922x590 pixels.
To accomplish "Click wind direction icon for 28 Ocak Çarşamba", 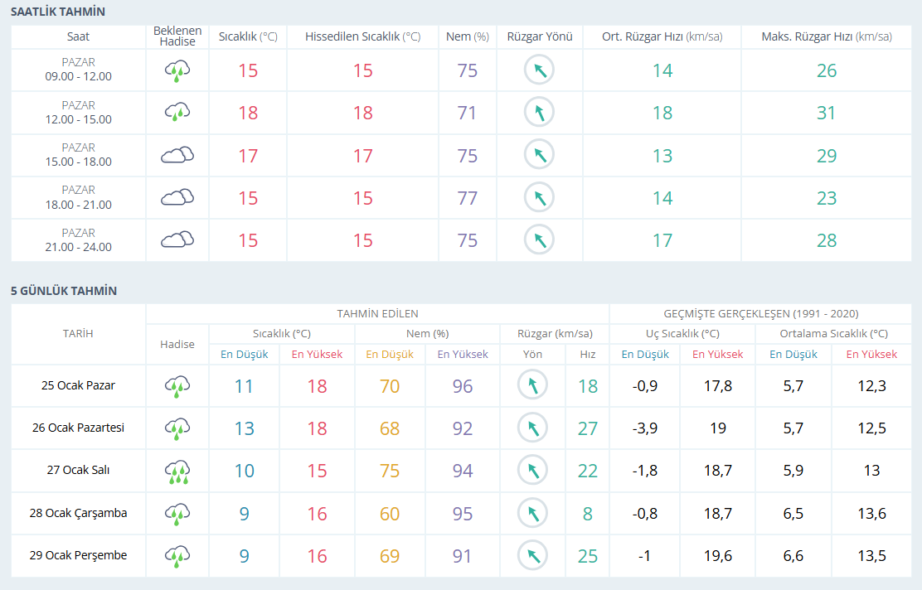I will pos(532,514).
